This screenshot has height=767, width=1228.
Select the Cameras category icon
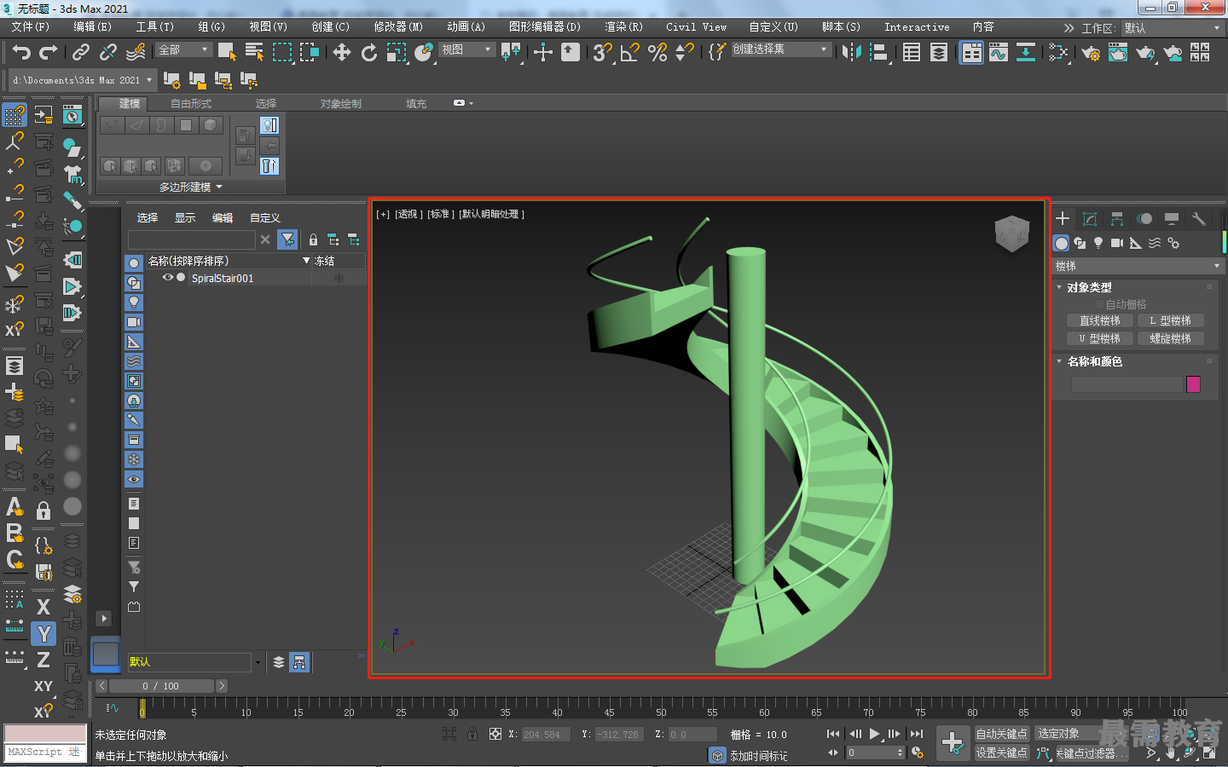coord(1117,243)
